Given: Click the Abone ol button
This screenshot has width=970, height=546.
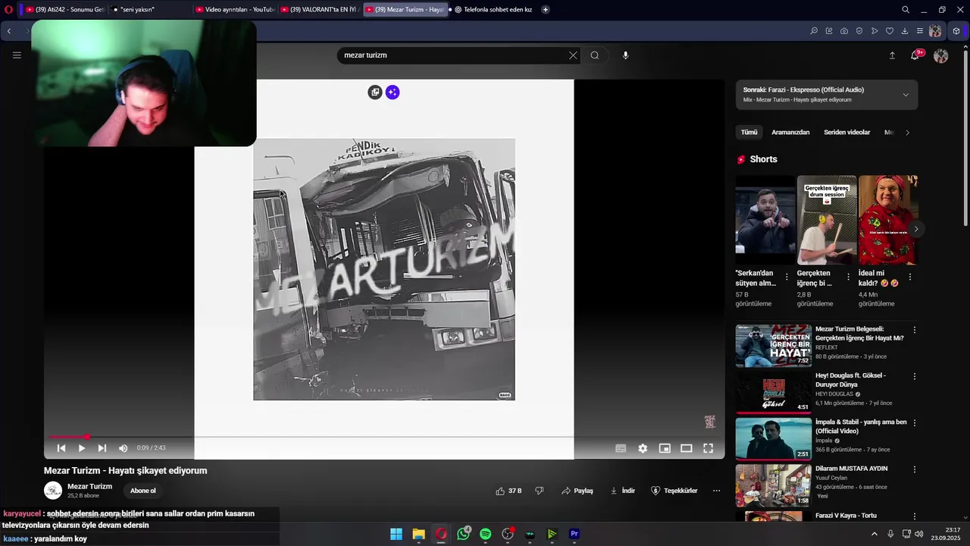Looking at the screenshot, I should (x=142, y=491).
